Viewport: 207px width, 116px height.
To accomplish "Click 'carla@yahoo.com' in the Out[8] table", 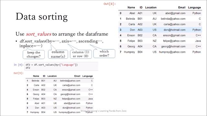I will tap(175, 24).
